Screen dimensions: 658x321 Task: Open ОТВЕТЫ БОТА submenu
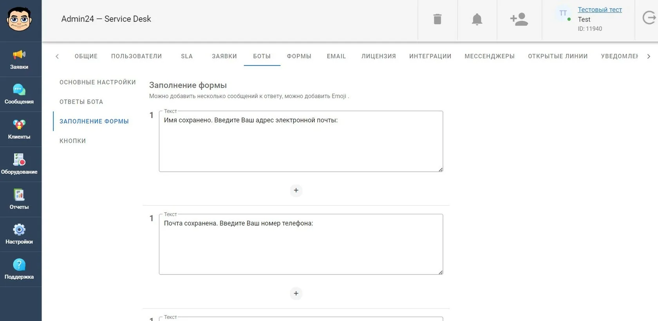point(81,102)
